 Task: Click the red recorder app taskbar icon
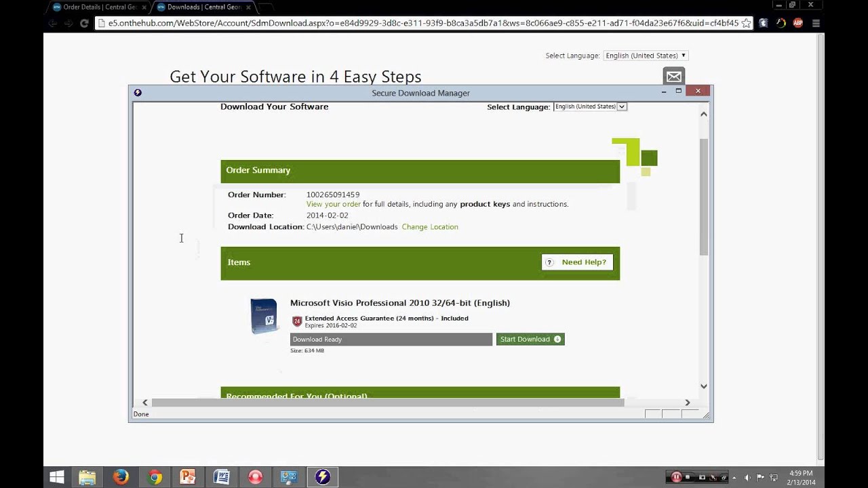click(255, 477)
